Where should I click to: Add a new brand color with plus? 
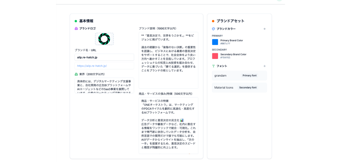tap(265, 29)
